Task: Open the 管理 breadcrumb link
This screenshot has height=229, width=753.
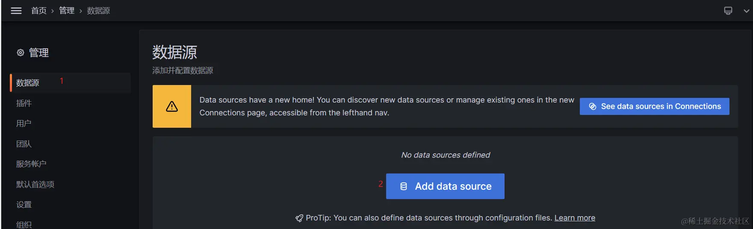Action: 67,11
